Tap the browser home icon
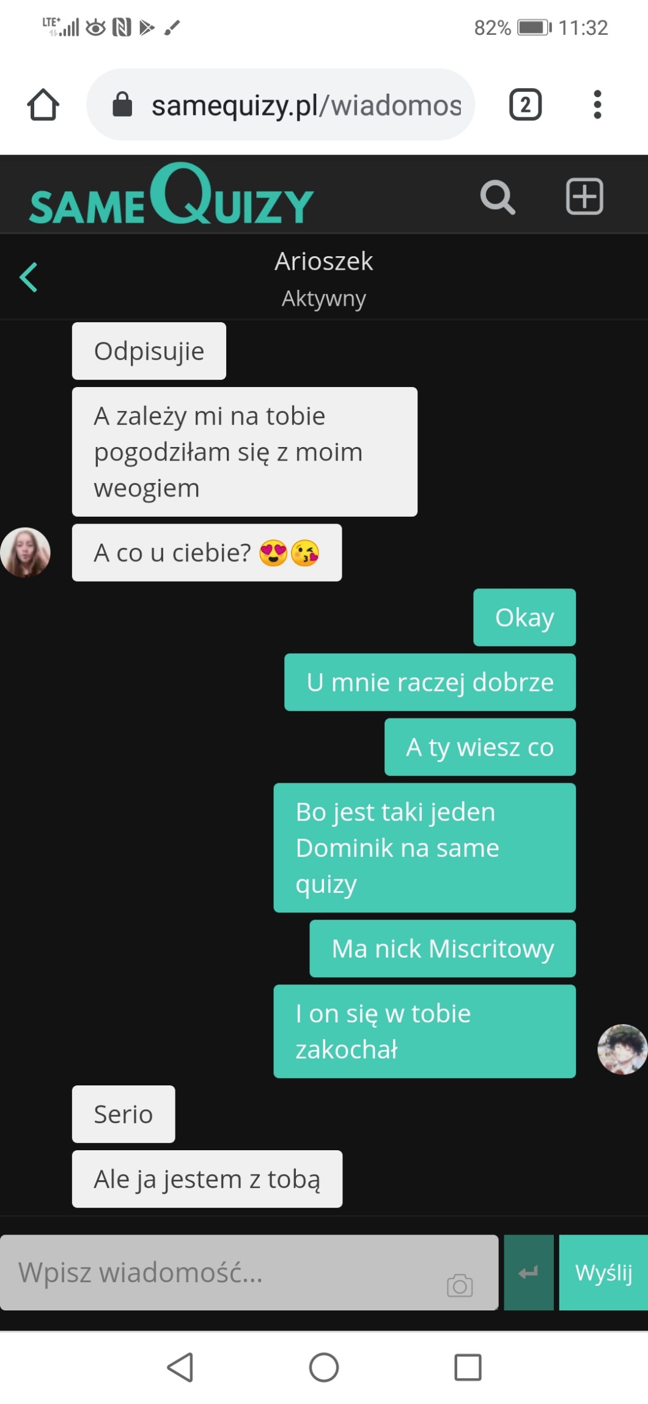This screenshot has width=648, height=1404. (x=43, y=105)
